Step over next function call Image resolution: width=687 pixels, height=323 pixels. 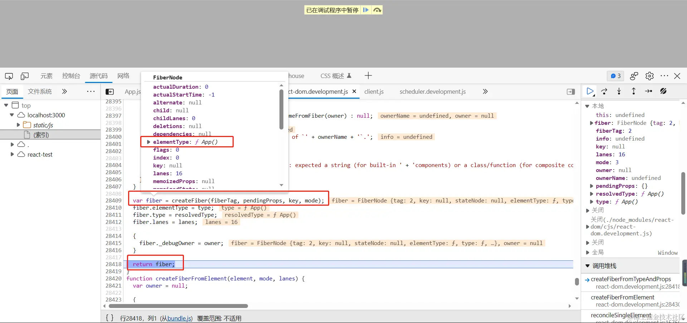[x=604, y=91]
